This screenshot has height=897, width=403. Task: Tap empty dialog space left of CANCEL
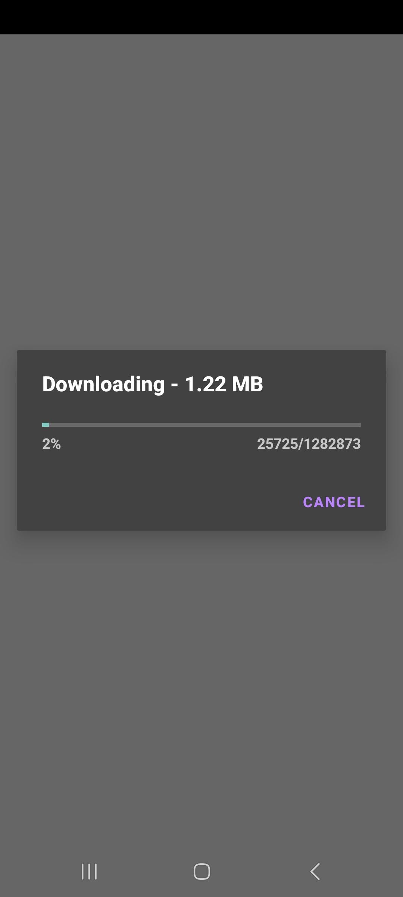(157, 502)
